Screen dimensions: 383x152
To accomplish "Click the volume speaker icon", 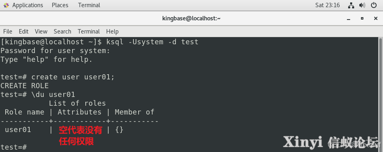I will pos(362,5).
